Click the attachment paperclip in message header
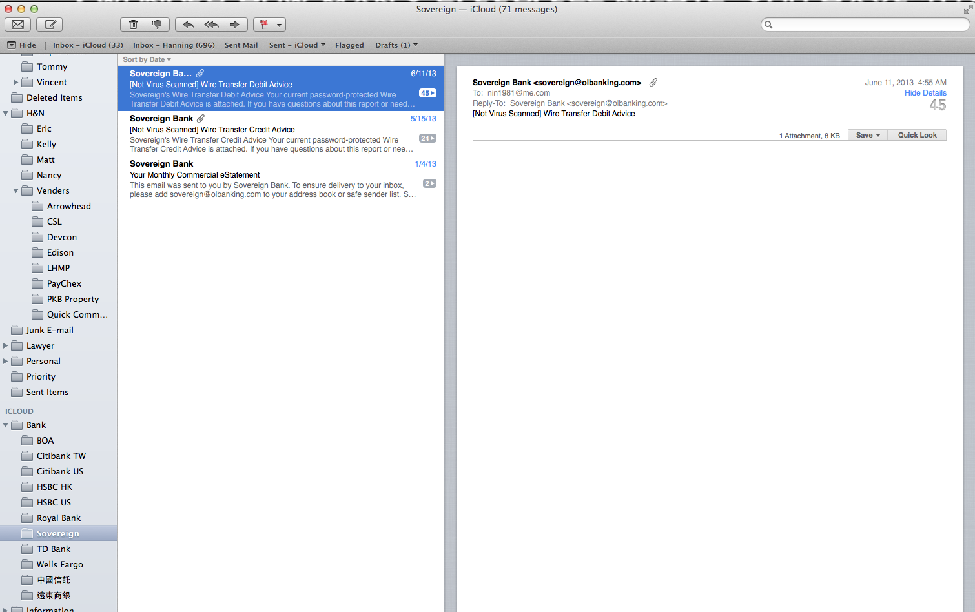 [653, 82]
